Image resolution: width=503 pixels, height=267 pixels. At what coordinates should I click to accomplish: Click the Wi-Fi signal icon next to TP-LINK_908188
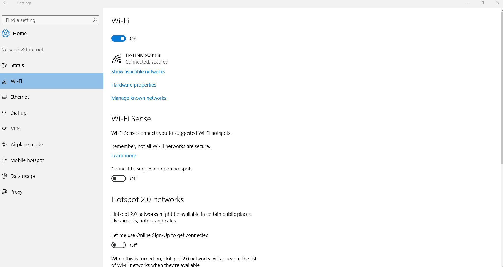(x=117, y=59)
